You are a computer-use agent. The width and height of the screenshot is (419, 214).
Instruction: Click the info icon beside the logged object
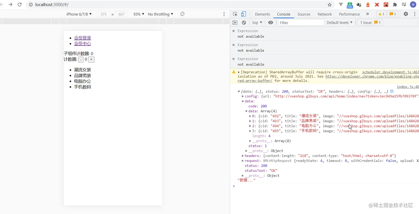(392, 91)
